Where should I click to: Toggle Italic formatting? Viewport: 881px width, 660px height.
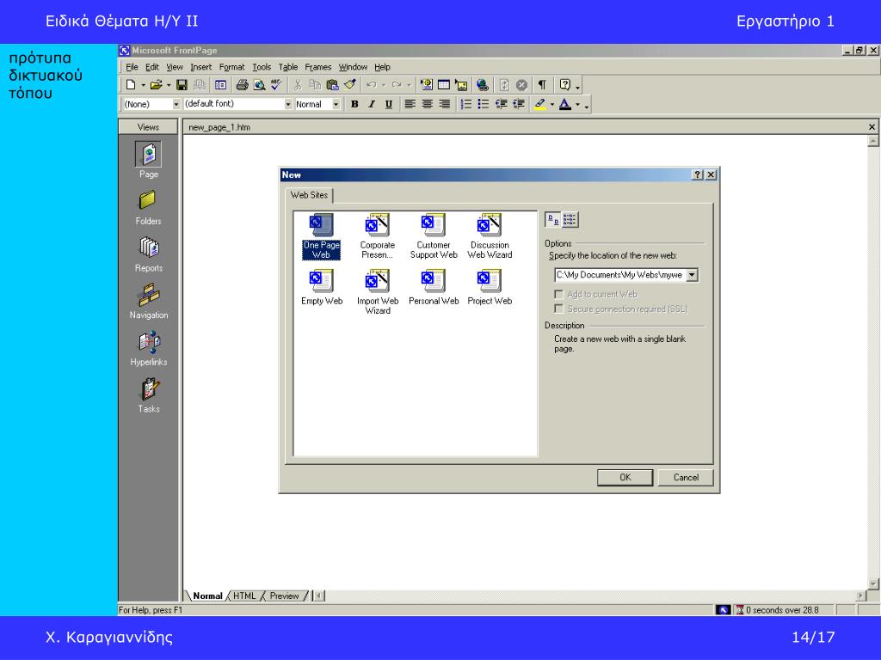(372, 104)
